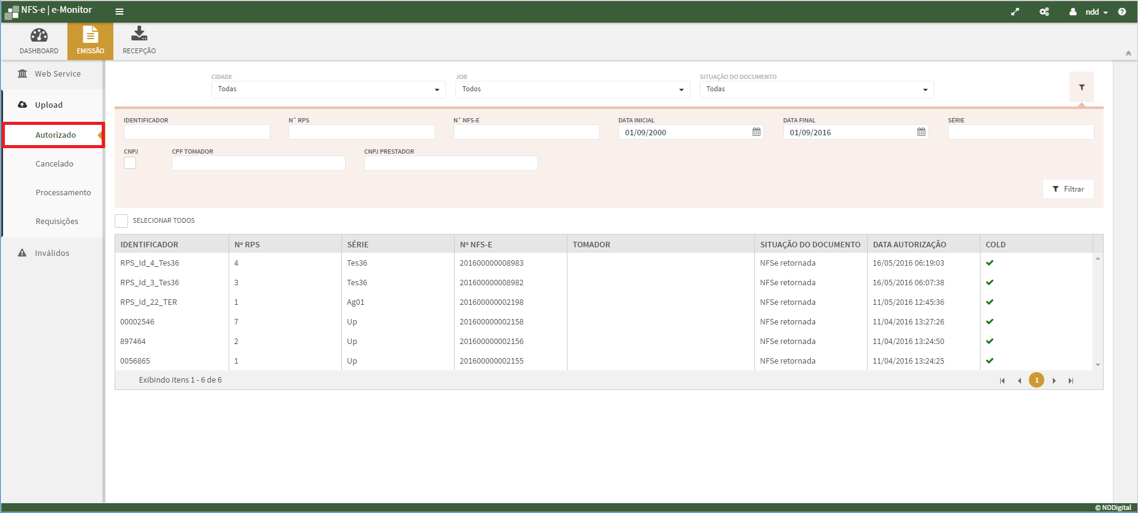This screenshot has width=1138, height=513.
Task: Click the Identificador input field
Action: pos(197,132)
